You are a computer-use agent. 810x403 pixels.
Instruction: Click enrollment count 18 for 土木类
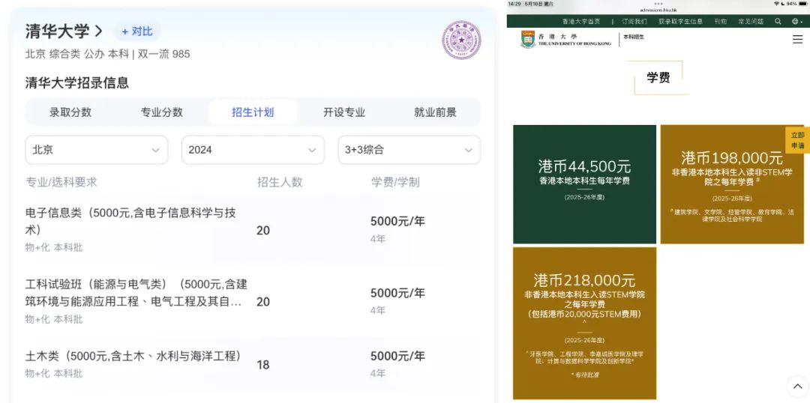click(263, 366)
